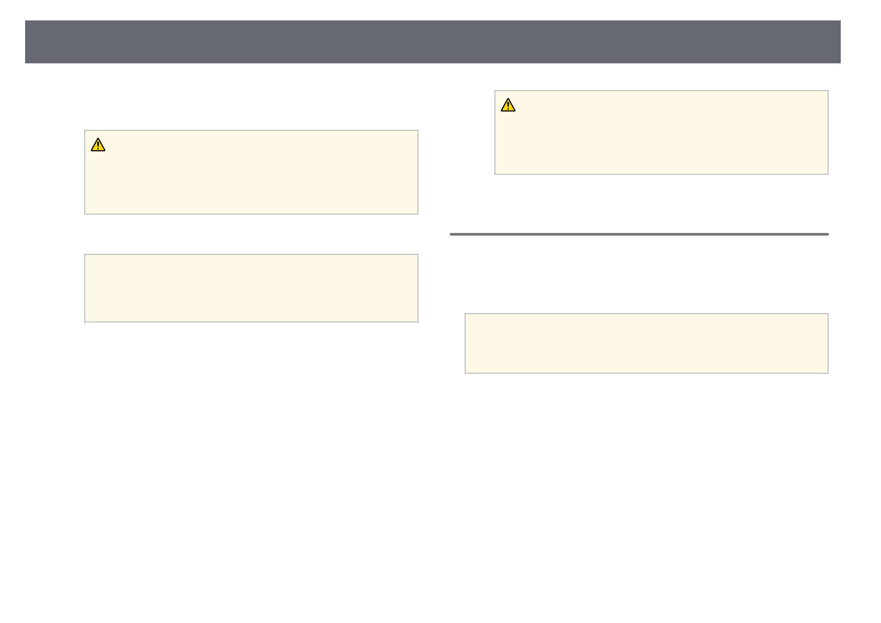This screenshot has height=623, width=881.
Task: Click the blank area above the right caution box
Action: coord(661,77)
